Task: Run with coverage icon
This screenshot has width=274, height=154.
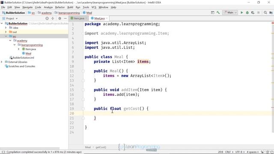Action: [253, 12]
